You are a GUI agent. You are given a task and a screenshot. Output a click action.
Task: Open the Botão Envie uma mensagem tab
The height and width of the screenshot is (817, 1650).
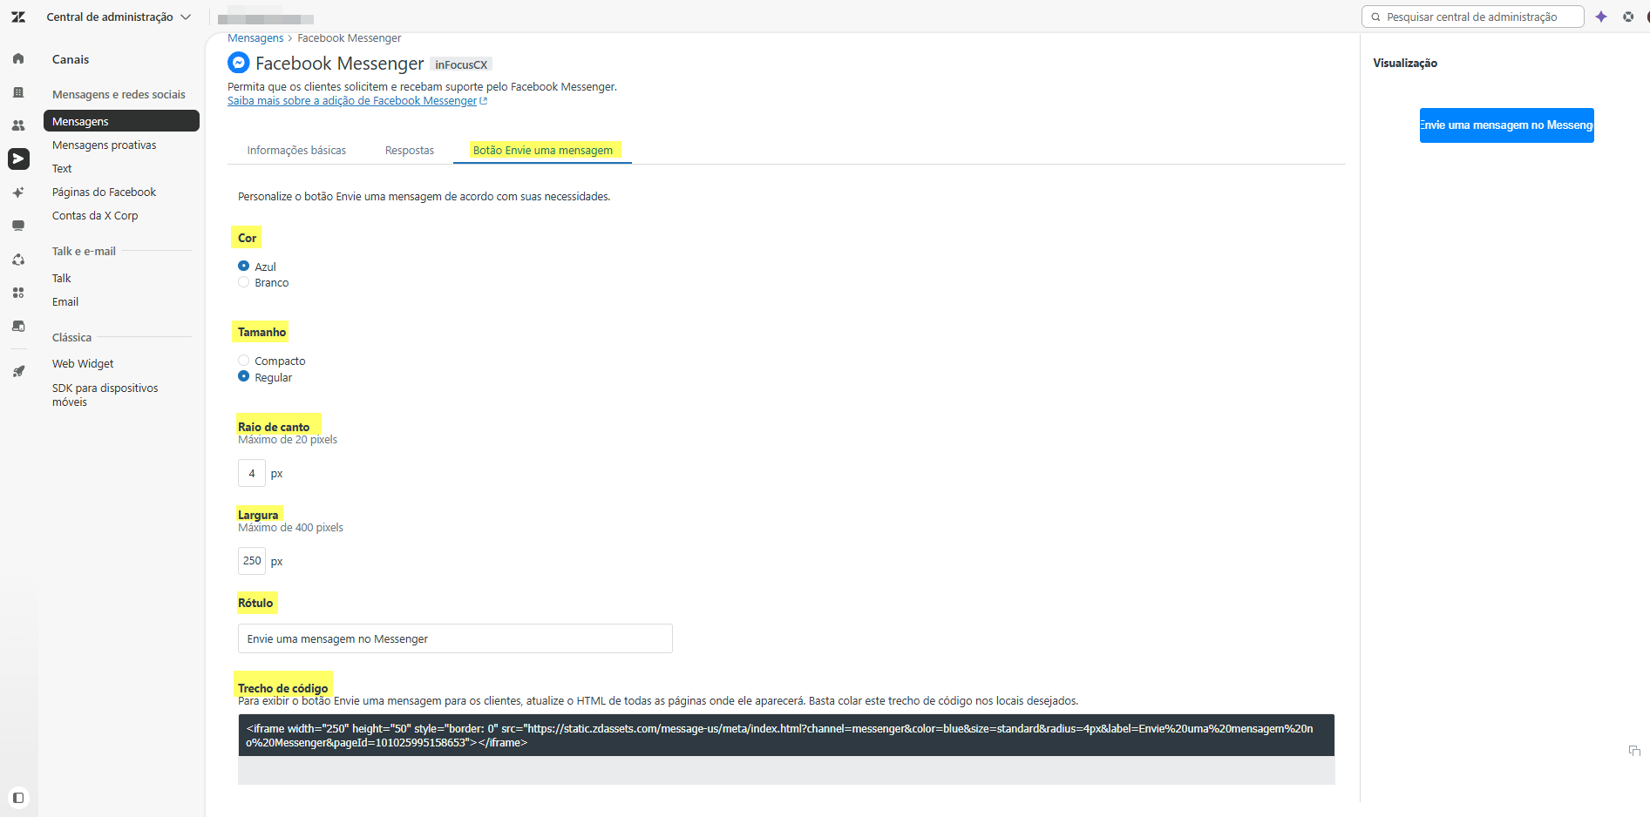[x=543, y=151]
